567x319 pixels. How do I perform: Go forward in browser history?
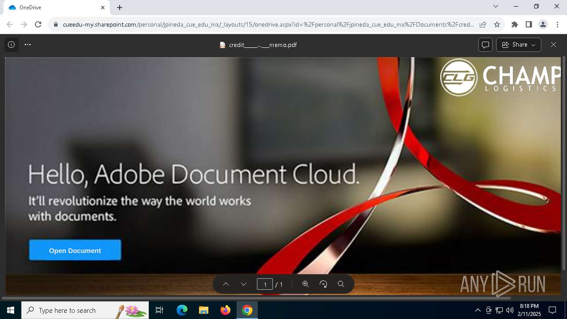tap(24, 24)
